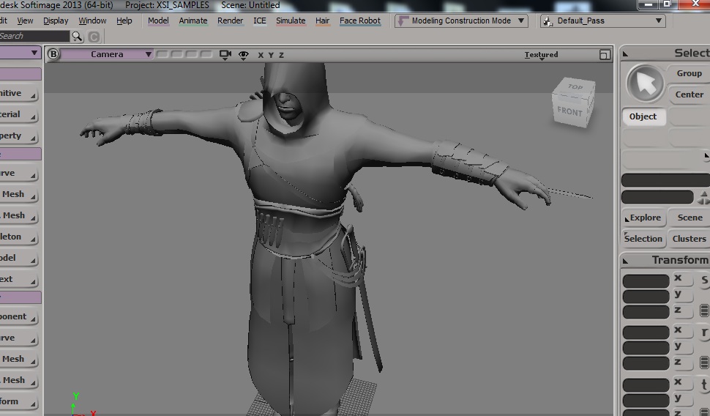Viewport: 710px width, 416px height.
Task: Open the Default_Pass dropdown
Action: coord(604,21)
